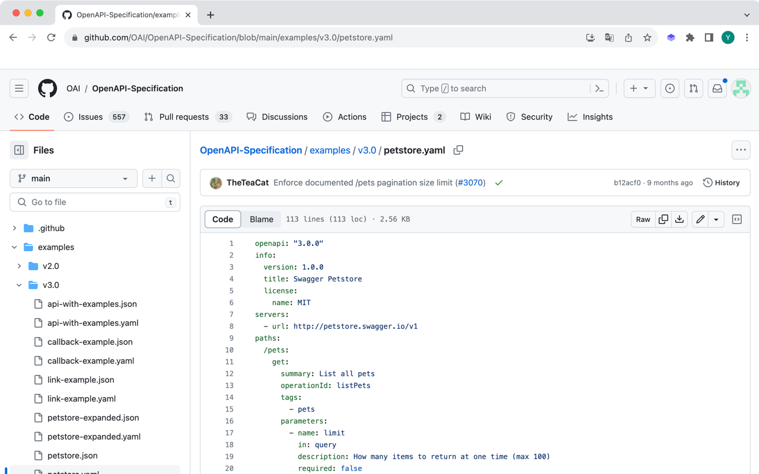Copy the file path with the copy icon
The width and height of the screenshot is (759, 474).
458,150
